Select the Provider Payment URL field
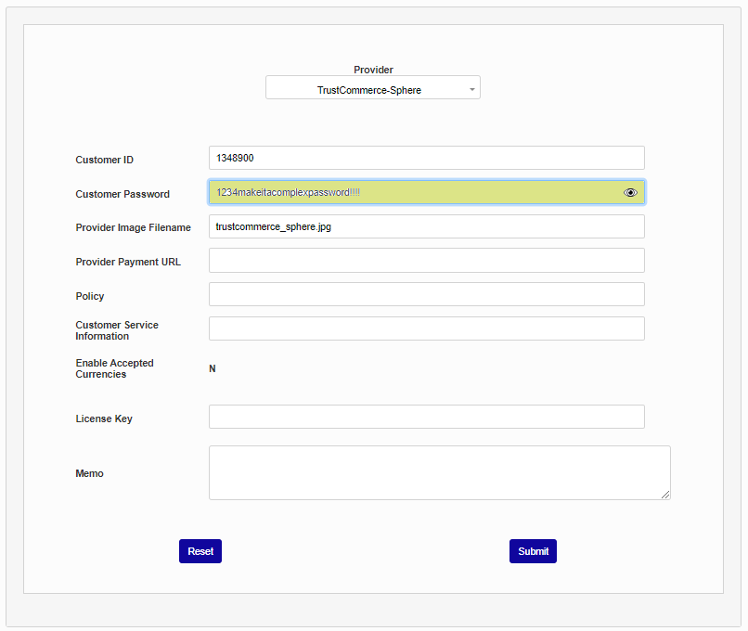The height and width of the screenshot is (631, 748). 426,261
